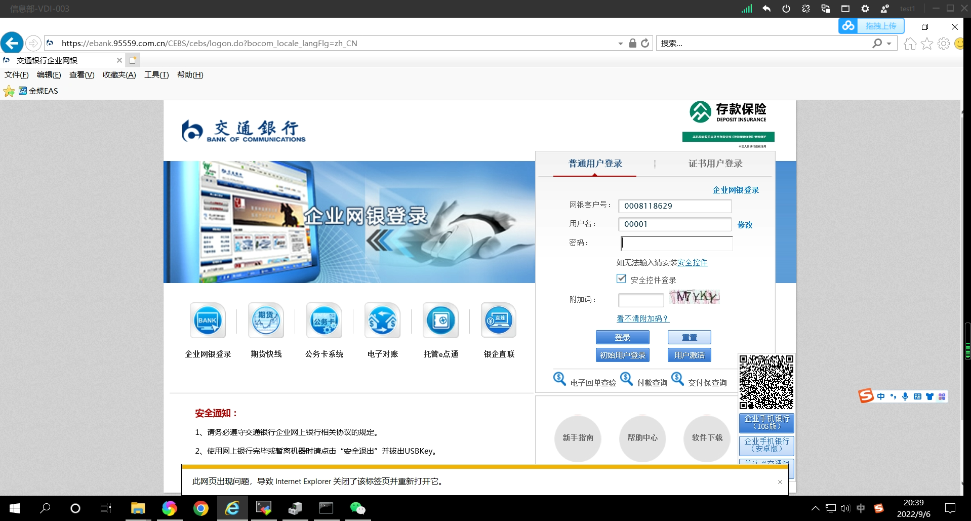Image resolution: width=971 pixels, height=521 pixels.
Task: Click the 附加码 captcha input field
Action: (641, 300)
